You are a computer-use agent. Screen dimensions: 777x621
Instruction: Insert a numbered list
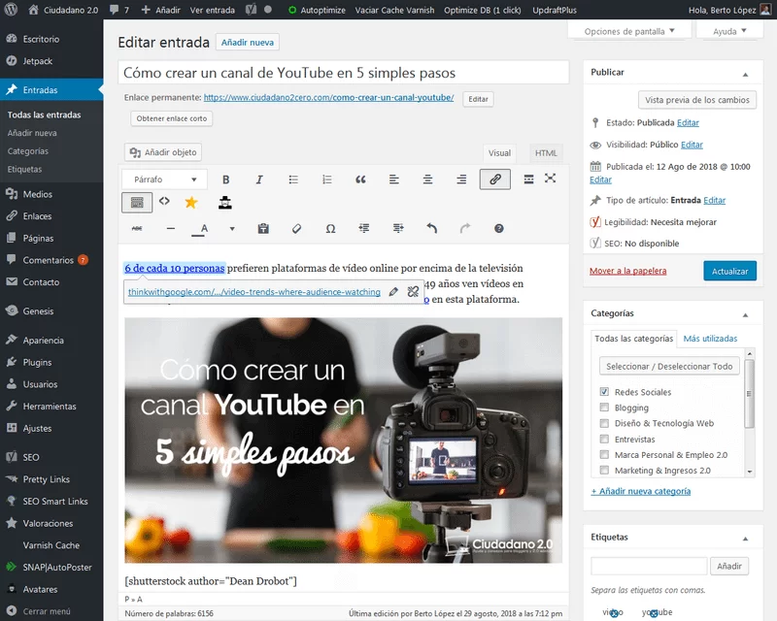click(x=327, y=180)
